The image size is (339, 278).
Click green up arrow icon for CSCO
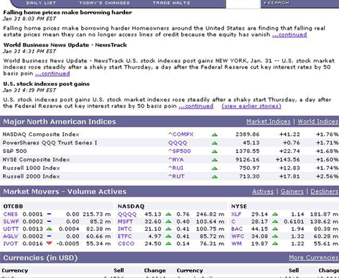(x=168, y=244)
